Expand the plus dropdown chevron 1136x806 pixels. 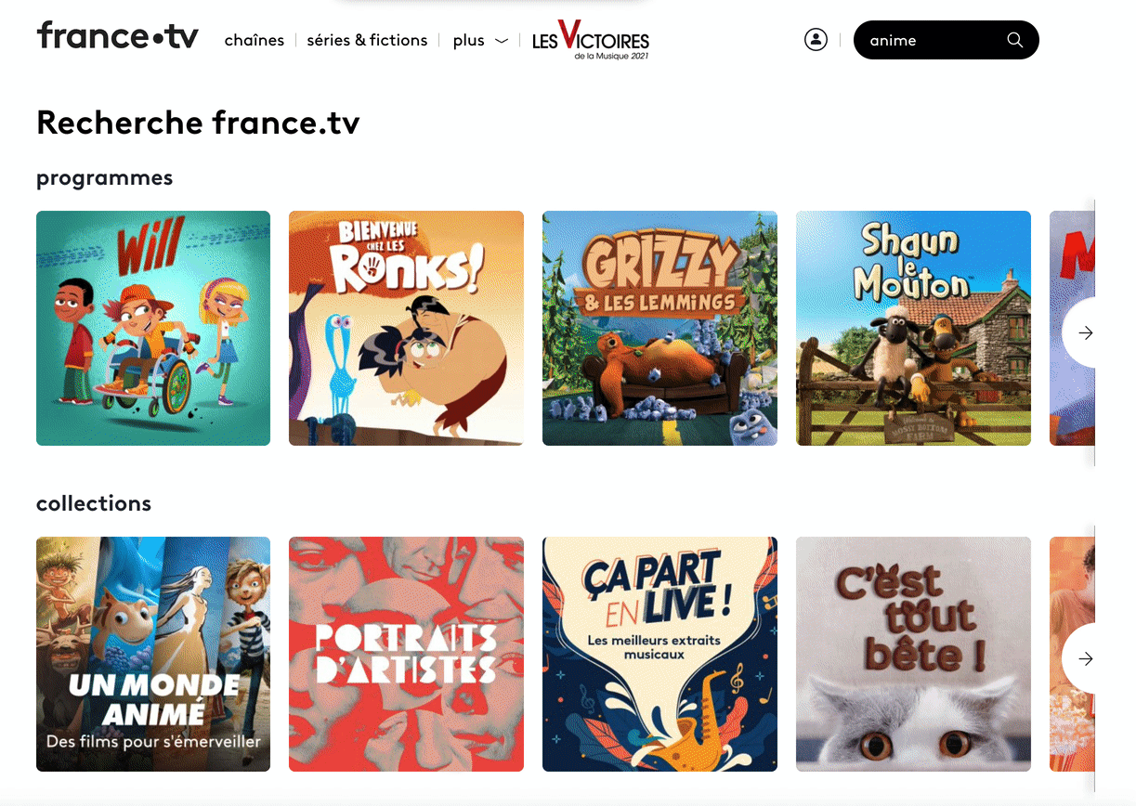point(502,41)
